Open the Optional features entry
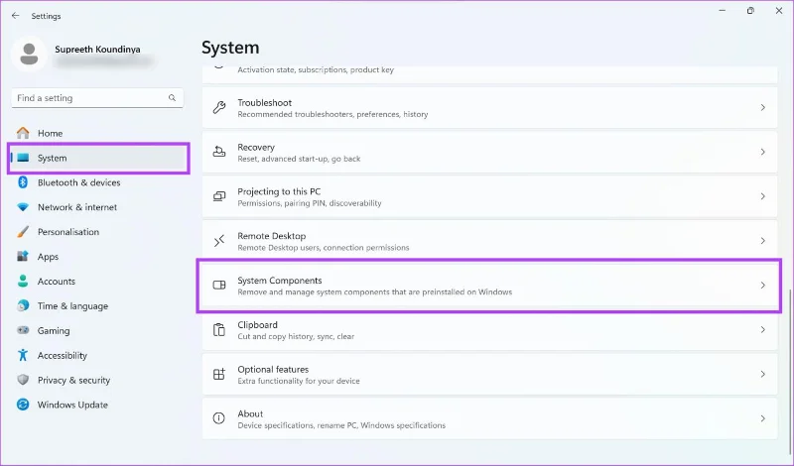The height and width of the screenshot is (466, 794). click(x=489, y=375)
